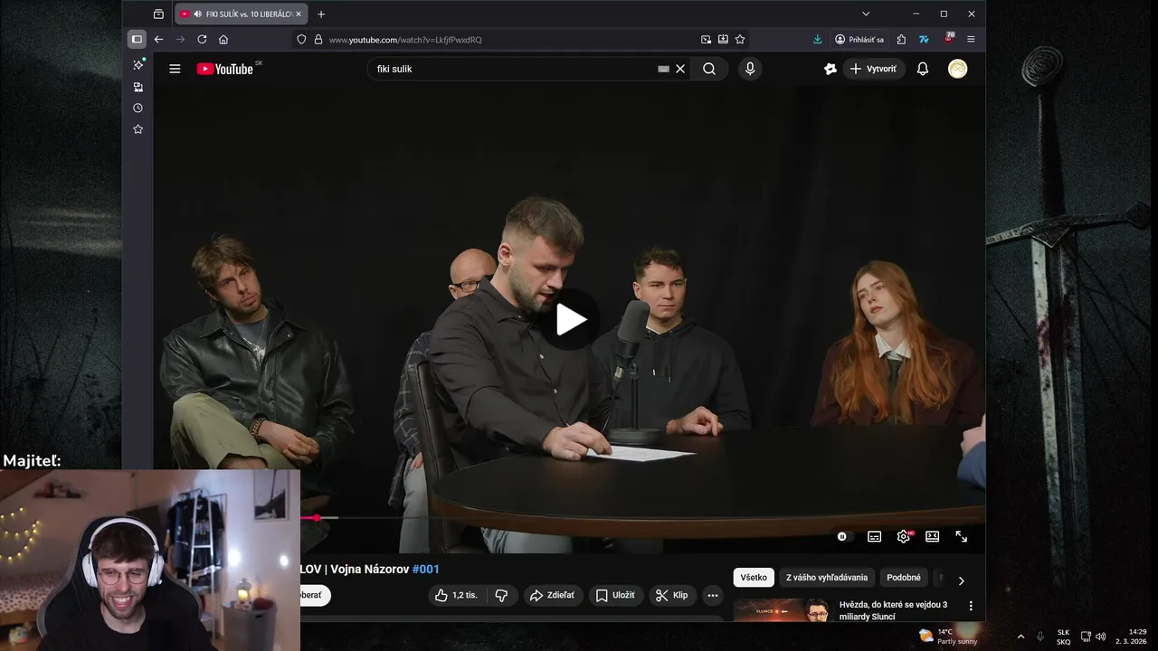The height and width of the screenshot is (651, 1158).
Task: Switch keyboard language SLK SKQ
Action: [1064, 637]
